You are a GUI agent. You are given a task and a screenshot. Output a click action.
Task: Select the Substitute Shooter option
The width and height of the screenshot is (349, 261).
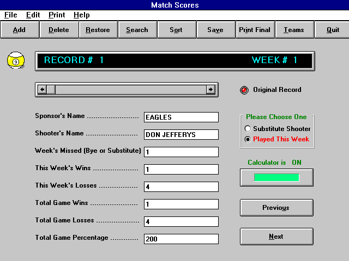pyautogui.click(x=248, y=129)
